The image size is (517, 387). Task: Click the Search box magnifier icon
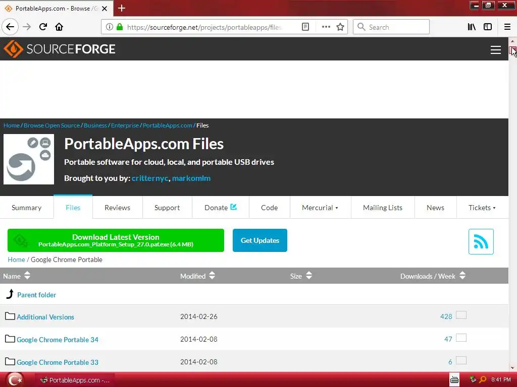[x=361, y=27]
